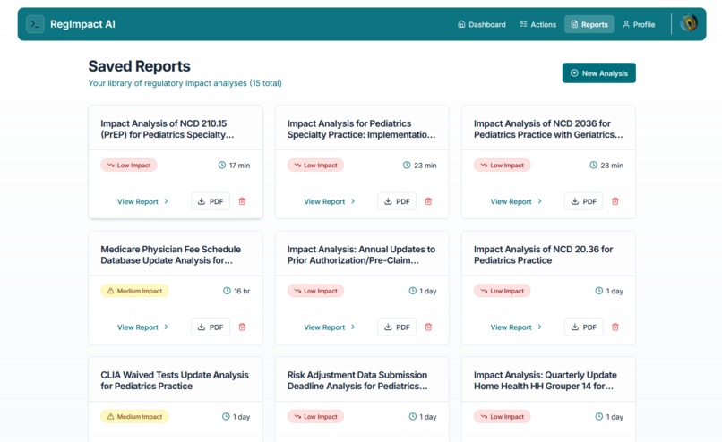Download PDF of Prior Authorization/Pre-Claim report
The image size is (722, 442).
[397, 327]
